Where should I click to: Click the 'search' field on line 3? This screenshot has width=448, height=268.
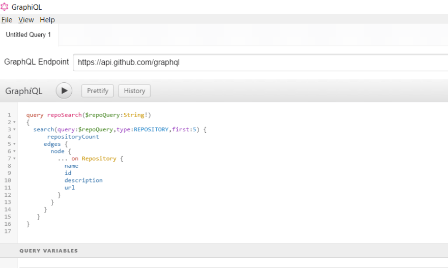44,129
